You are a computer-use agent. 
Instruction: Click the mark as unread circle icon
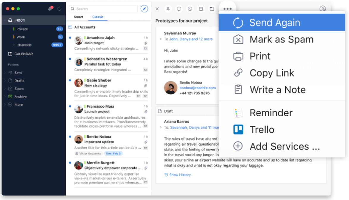(x=179, y=9)
